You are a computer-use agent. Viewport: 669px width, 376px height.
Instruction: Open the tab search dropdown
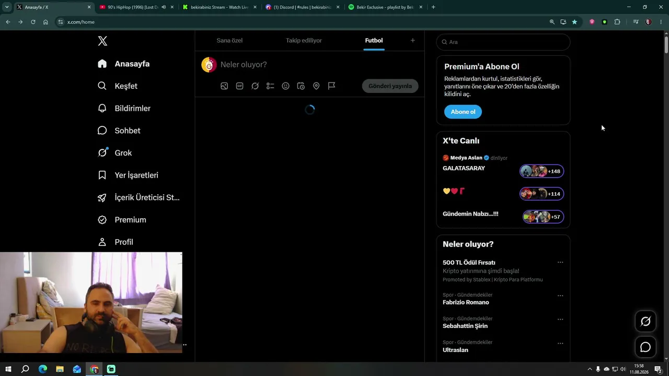(x=7, y=7)
